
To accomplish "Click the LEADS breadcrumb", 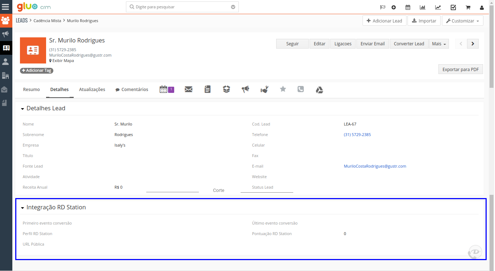I will click(x=22, y=21).
